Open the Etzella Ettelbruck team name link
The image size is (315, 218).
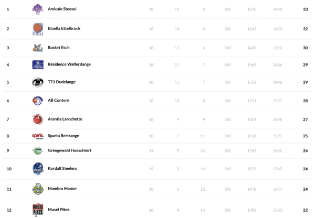64,28
